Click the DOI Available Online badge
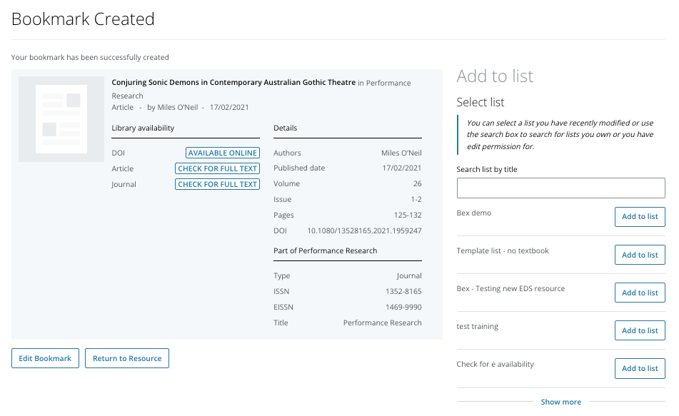The height and width of the screenshot is (416, 679). pyautogui.click(x=222, y=153)
